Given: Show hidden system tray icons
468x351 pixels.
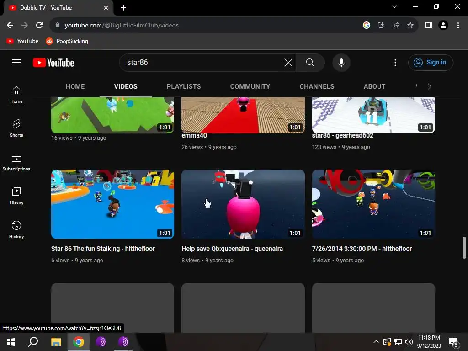Looking at the screenshot, I should tap(376, 342).
